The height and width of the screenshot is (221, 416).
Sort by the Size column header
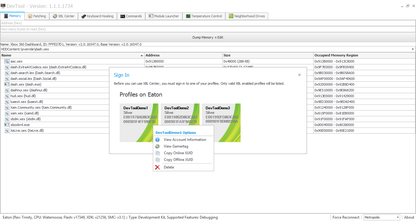pos(268,55)
